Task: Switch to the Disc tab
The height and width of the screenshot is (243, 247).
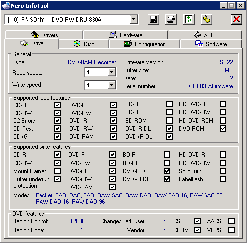Action: 84,44
